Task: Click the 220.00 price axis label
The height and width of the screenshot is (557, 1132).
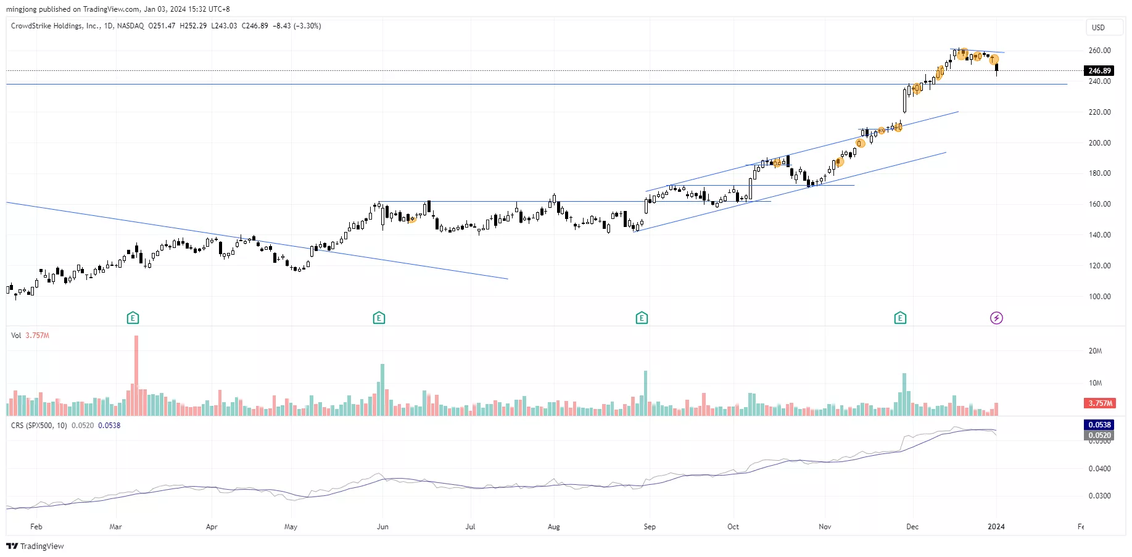Action: pyautogui.click(x=1099, y=112)
